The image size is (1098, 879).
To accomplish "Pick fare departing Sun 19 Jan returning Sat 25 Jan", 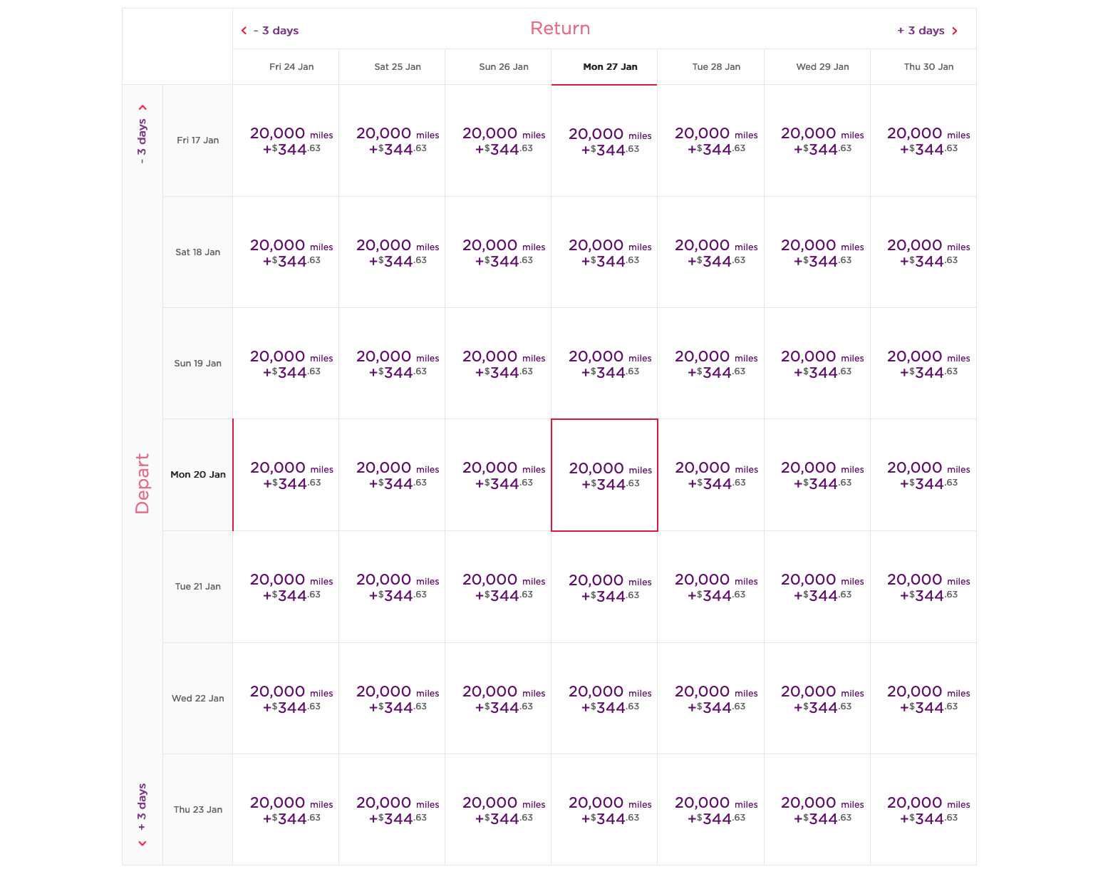I will tap(392, 364).
